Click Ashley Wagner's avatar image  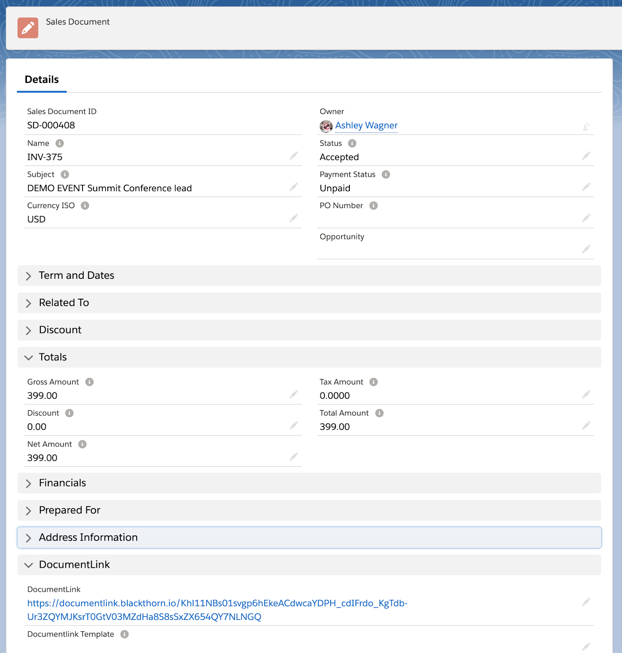pos(326,126)
